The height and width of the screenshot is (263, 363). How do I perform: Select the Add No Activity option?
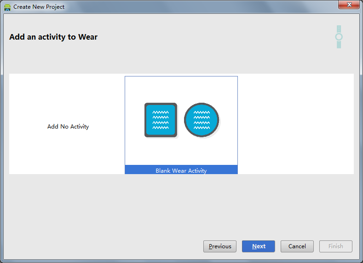[68, 127]
